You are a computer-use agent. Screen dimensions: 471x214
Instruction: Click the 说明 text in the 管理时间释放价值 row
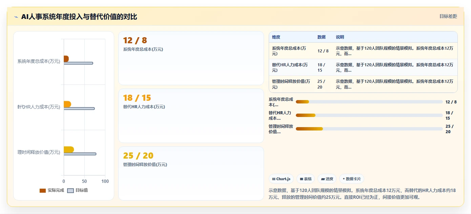pyautogui.click(x=394, y=84)
